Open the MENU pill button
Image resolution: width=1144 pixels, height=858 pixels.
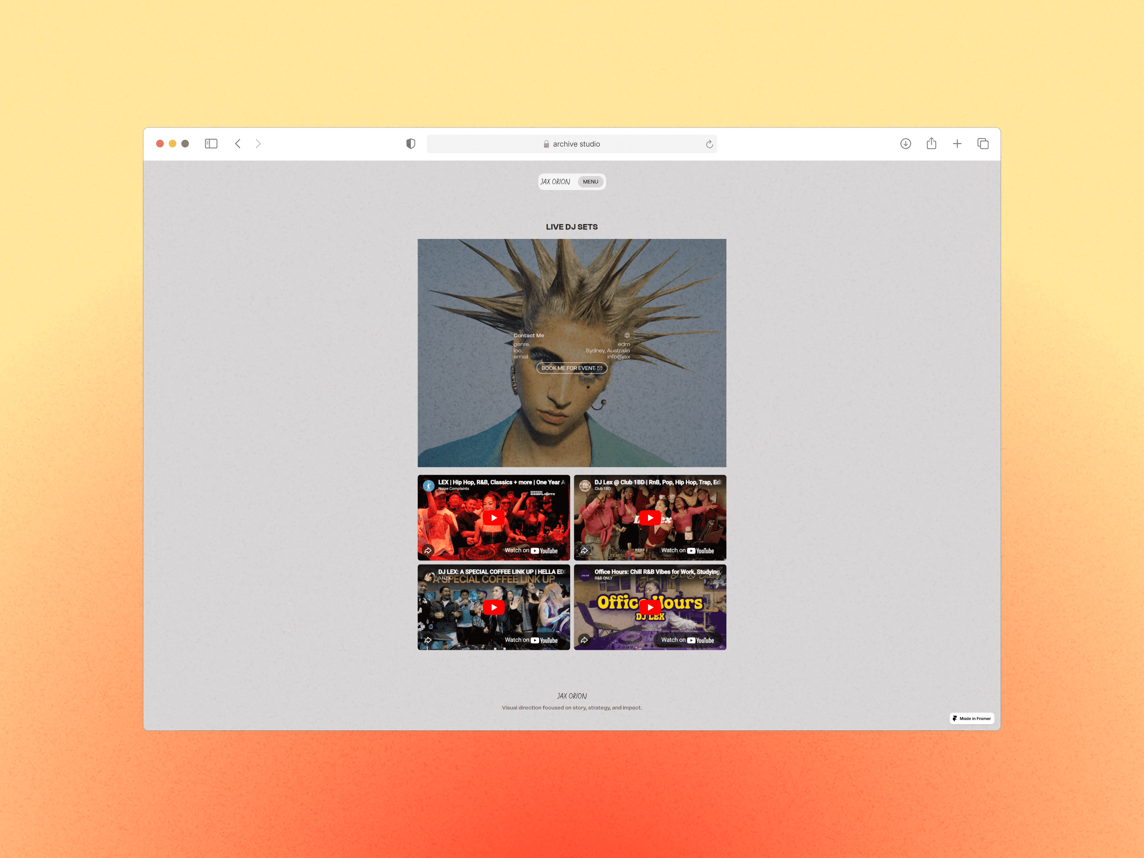[x=590, y=181]
